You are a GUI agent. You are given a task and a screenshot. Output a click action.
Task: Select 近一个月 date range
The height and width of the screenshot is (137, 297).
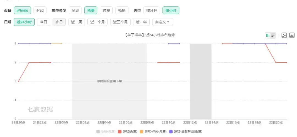[98, 22]
